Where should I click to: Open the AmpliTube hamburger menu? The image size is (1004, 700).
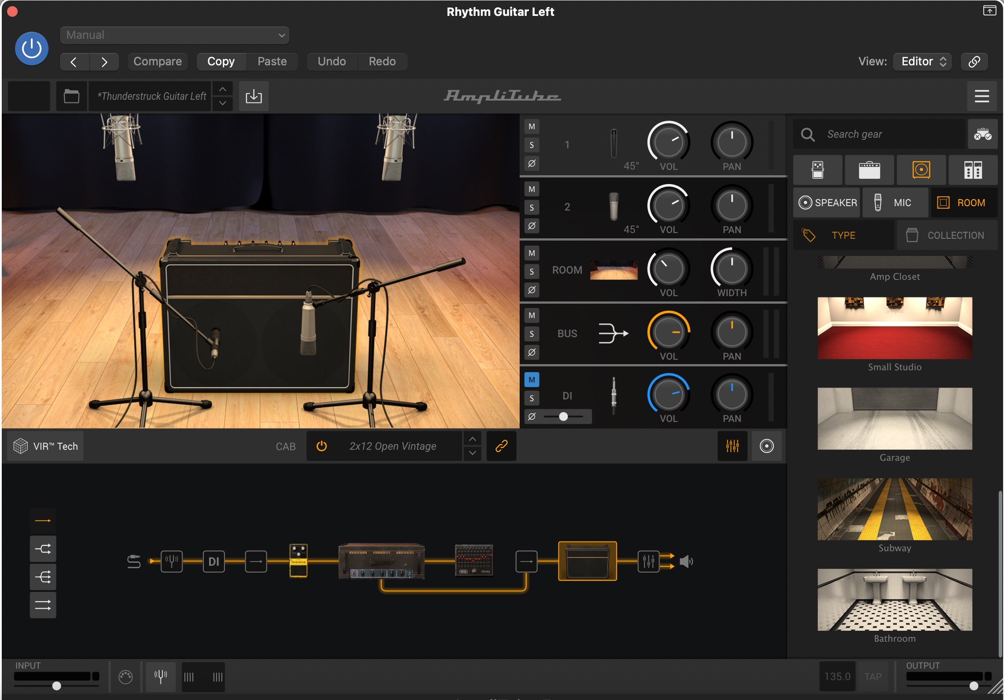(982, 96)
